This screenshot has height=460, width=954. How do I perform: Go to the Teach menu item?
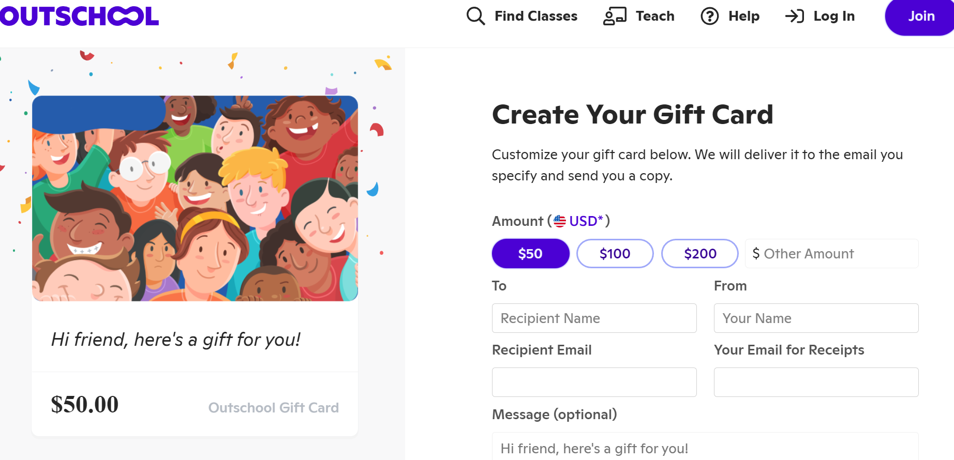pyautogui.click(x=655, y=16)
